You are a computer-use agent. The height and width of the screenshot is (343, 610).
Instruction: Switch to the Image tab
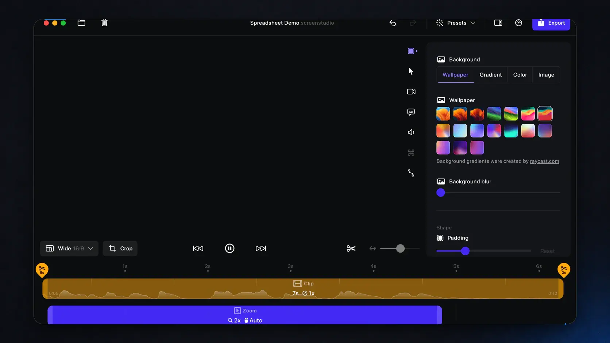pyautogui.click(x=546, y=75)
